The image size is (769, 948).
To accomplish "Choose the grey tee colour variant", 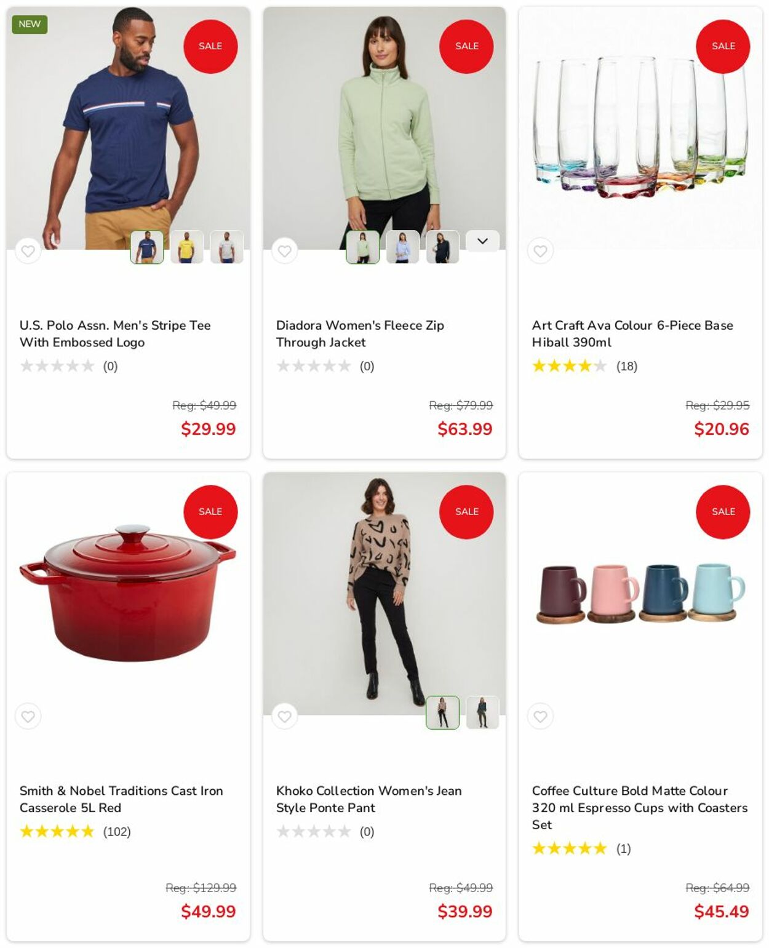I will [226, 247].
